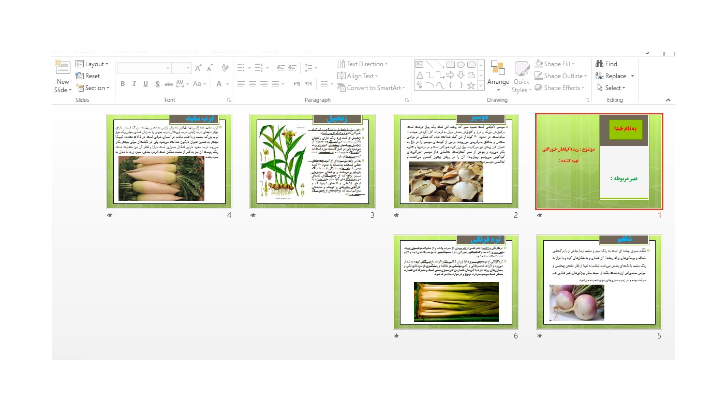Select the Oval shape

[x=461, y=65]
